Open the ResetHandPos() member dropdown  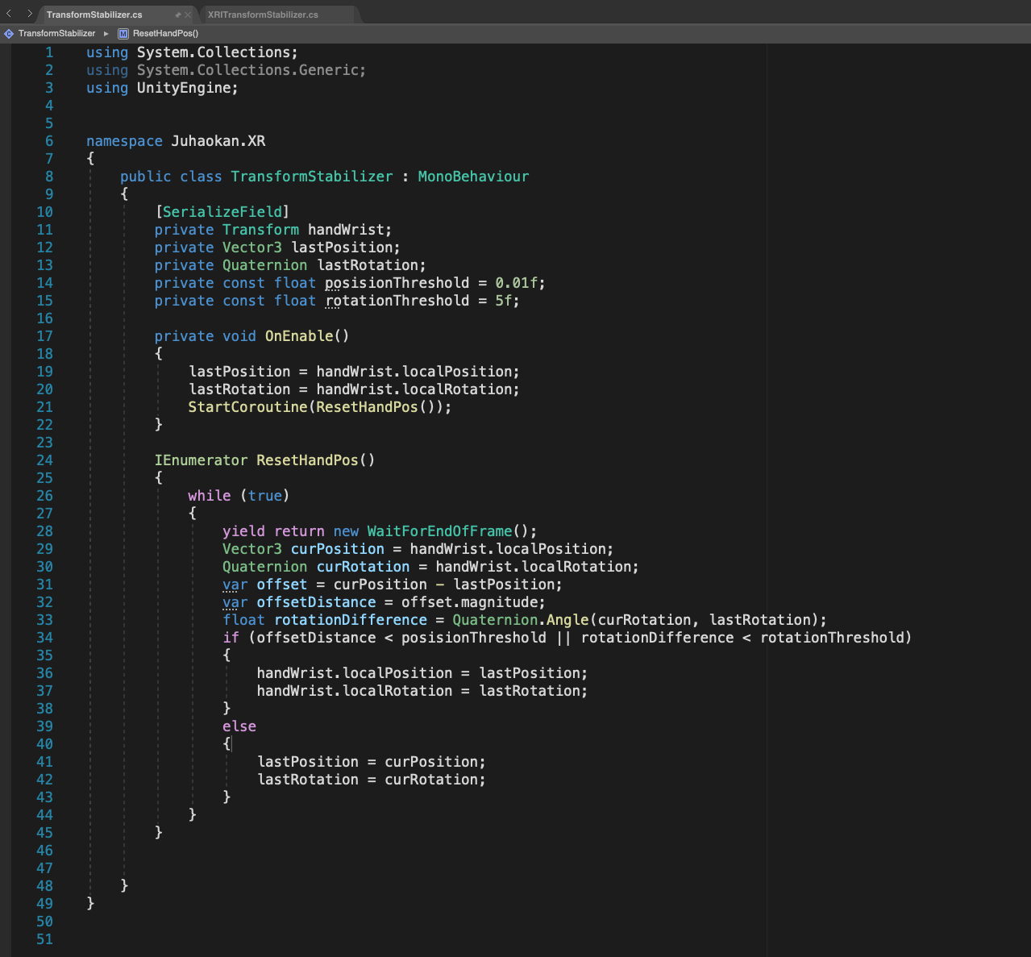click(x=165, y=34)
